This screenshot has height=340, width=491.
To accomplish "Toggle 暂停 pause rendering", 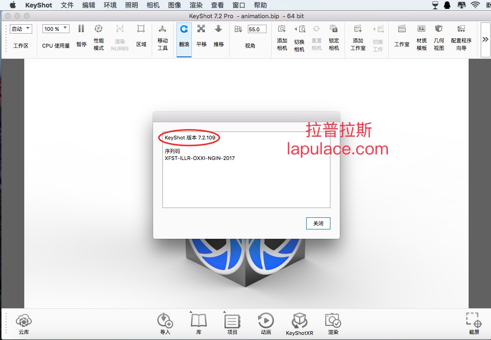I will [x=81, y=35].
